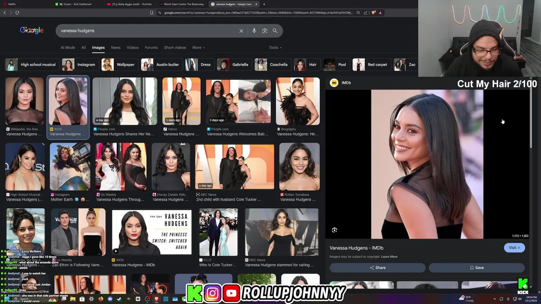The image size is (541, 304).
Task: Switch to Brave browser in taskbar
Action: [156, 299]
